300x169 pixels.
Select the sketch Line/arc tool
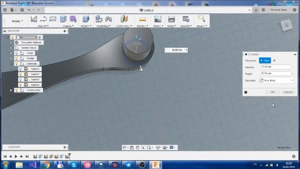(44, 19)
